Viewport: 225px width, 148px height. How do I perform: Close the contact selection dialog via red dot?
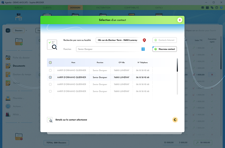click(180, 20)
